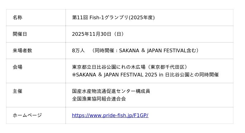Select the date 2025年11月30日（日）
This screenshot has height=133, width=245.
(99, 34)
